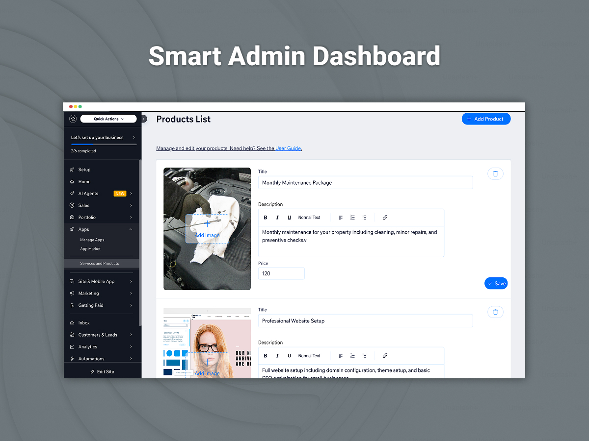Open the User Guide link
589x441 pixels.
289,148
